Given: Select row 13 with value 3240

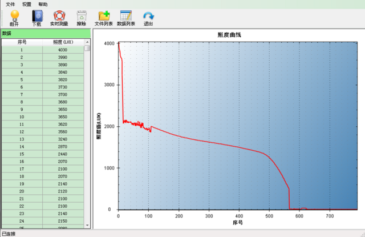Looking at the screenshot, I should click(43, 139).
